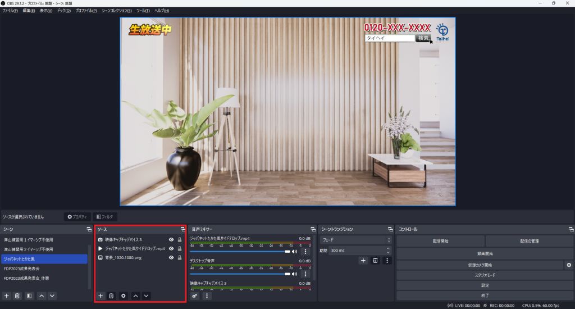Image resolution: width=575 pixels, height=309 pixels.
Task: Undock the シーントランジション panel with float icon
Action: coord(390,229)
